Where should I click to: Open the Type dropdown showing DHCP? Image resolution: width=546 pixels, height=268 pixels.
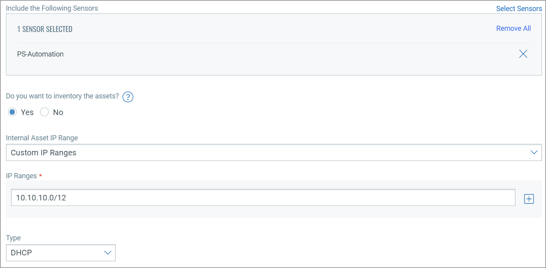[61, 253]
